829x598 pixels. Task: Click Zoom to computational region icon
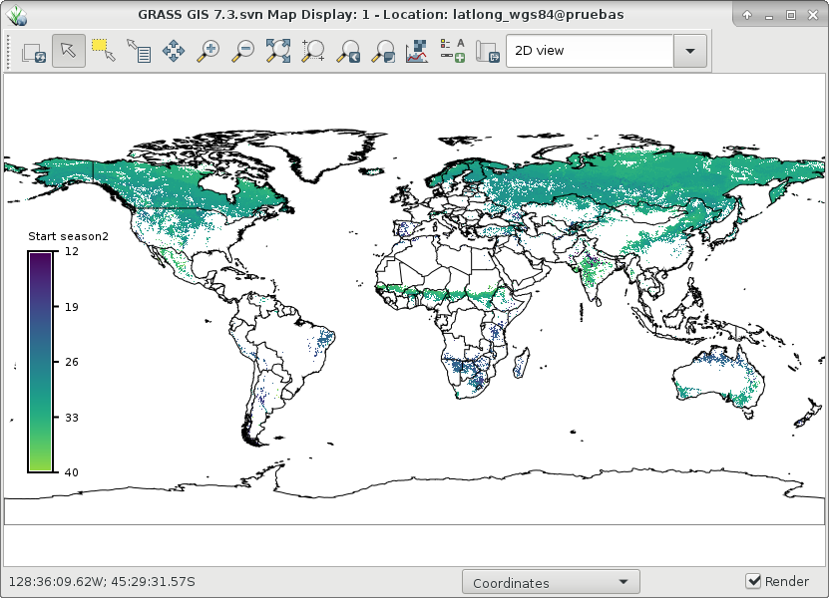tap(313, 52)
